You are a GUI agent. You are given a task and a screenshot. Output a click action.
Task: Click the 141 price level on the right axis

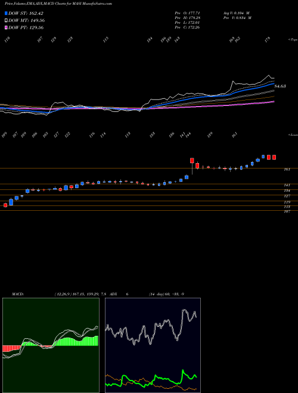(287, 185)
